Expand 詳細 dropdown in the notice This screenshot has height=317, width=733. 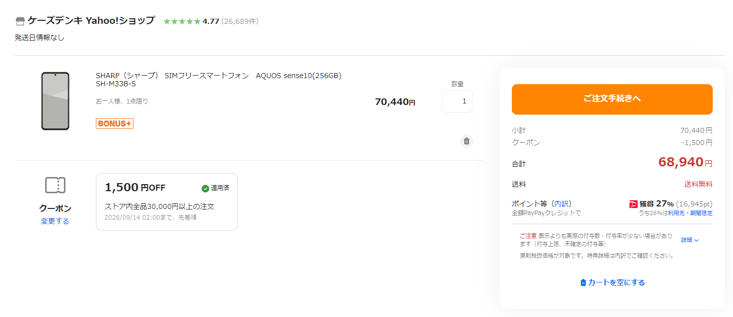pos(690,240)
